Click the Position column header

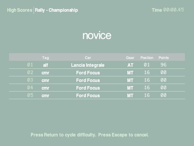pyautogui.click(x=147, y=57)
